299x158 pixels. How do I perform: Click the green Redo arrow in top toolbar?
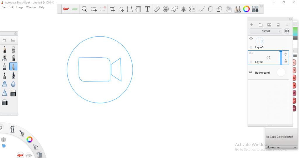tap(75, 9)
